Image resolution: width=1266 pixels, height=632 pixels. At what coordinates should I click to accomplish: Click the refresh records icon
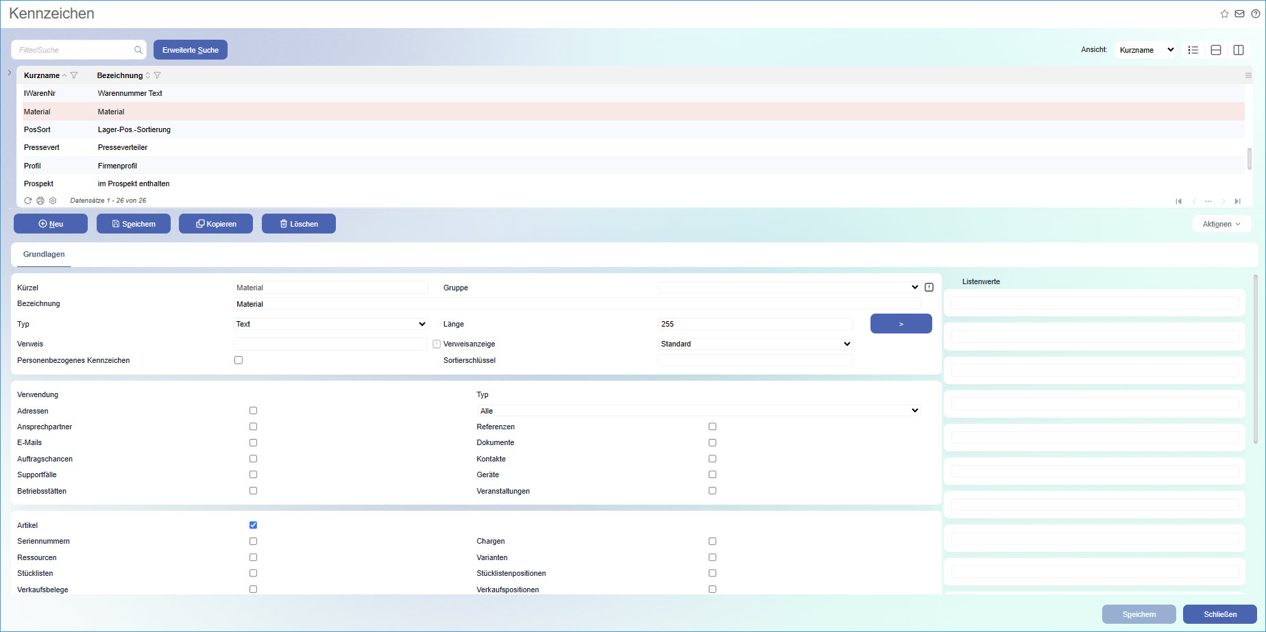(x=28, y=201)
